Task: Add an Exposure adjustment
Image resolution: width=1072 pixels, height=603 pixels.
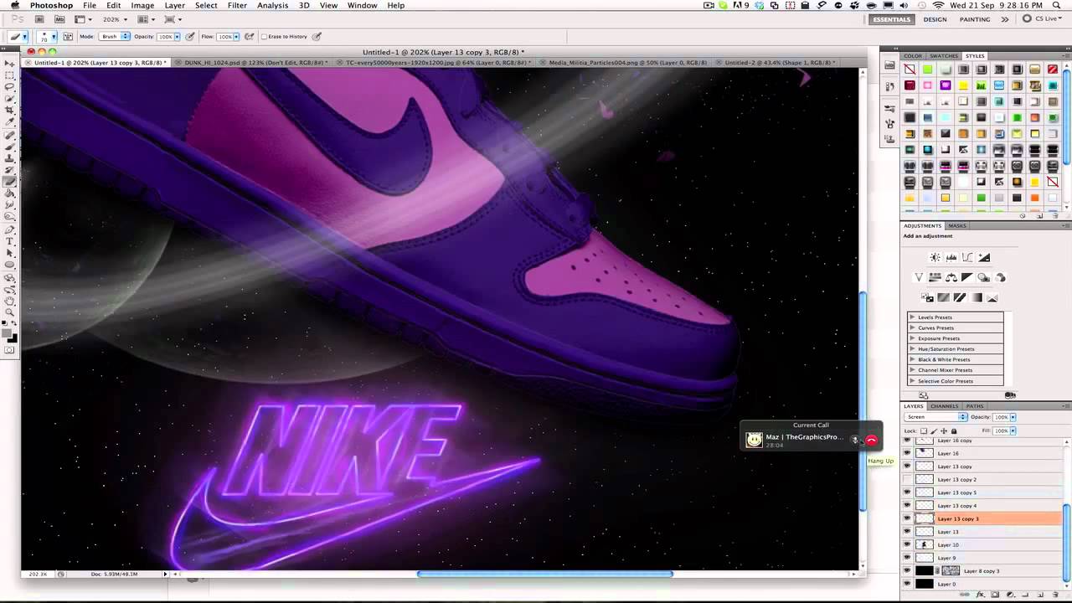Action: 984,257
